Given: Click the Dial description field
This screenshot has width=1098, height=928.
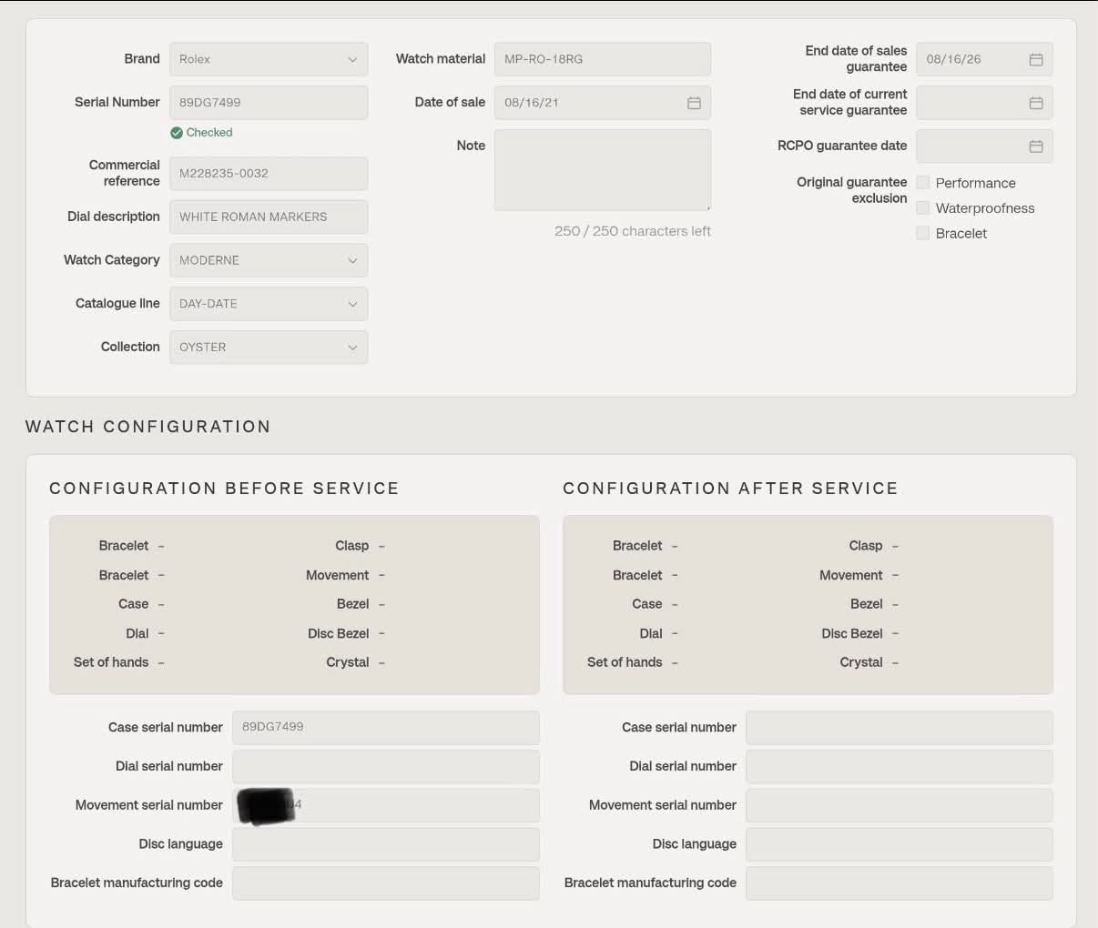Looking at the screenshot, I should (x=269, y=217).
